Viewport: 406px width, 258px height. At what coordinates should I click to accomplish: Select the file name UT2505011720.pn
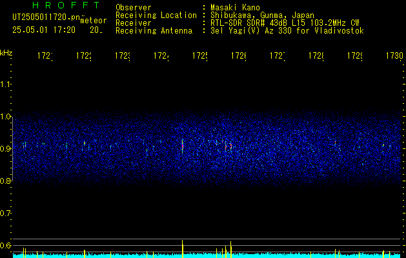pyautogui.click(x=46, y=17)
